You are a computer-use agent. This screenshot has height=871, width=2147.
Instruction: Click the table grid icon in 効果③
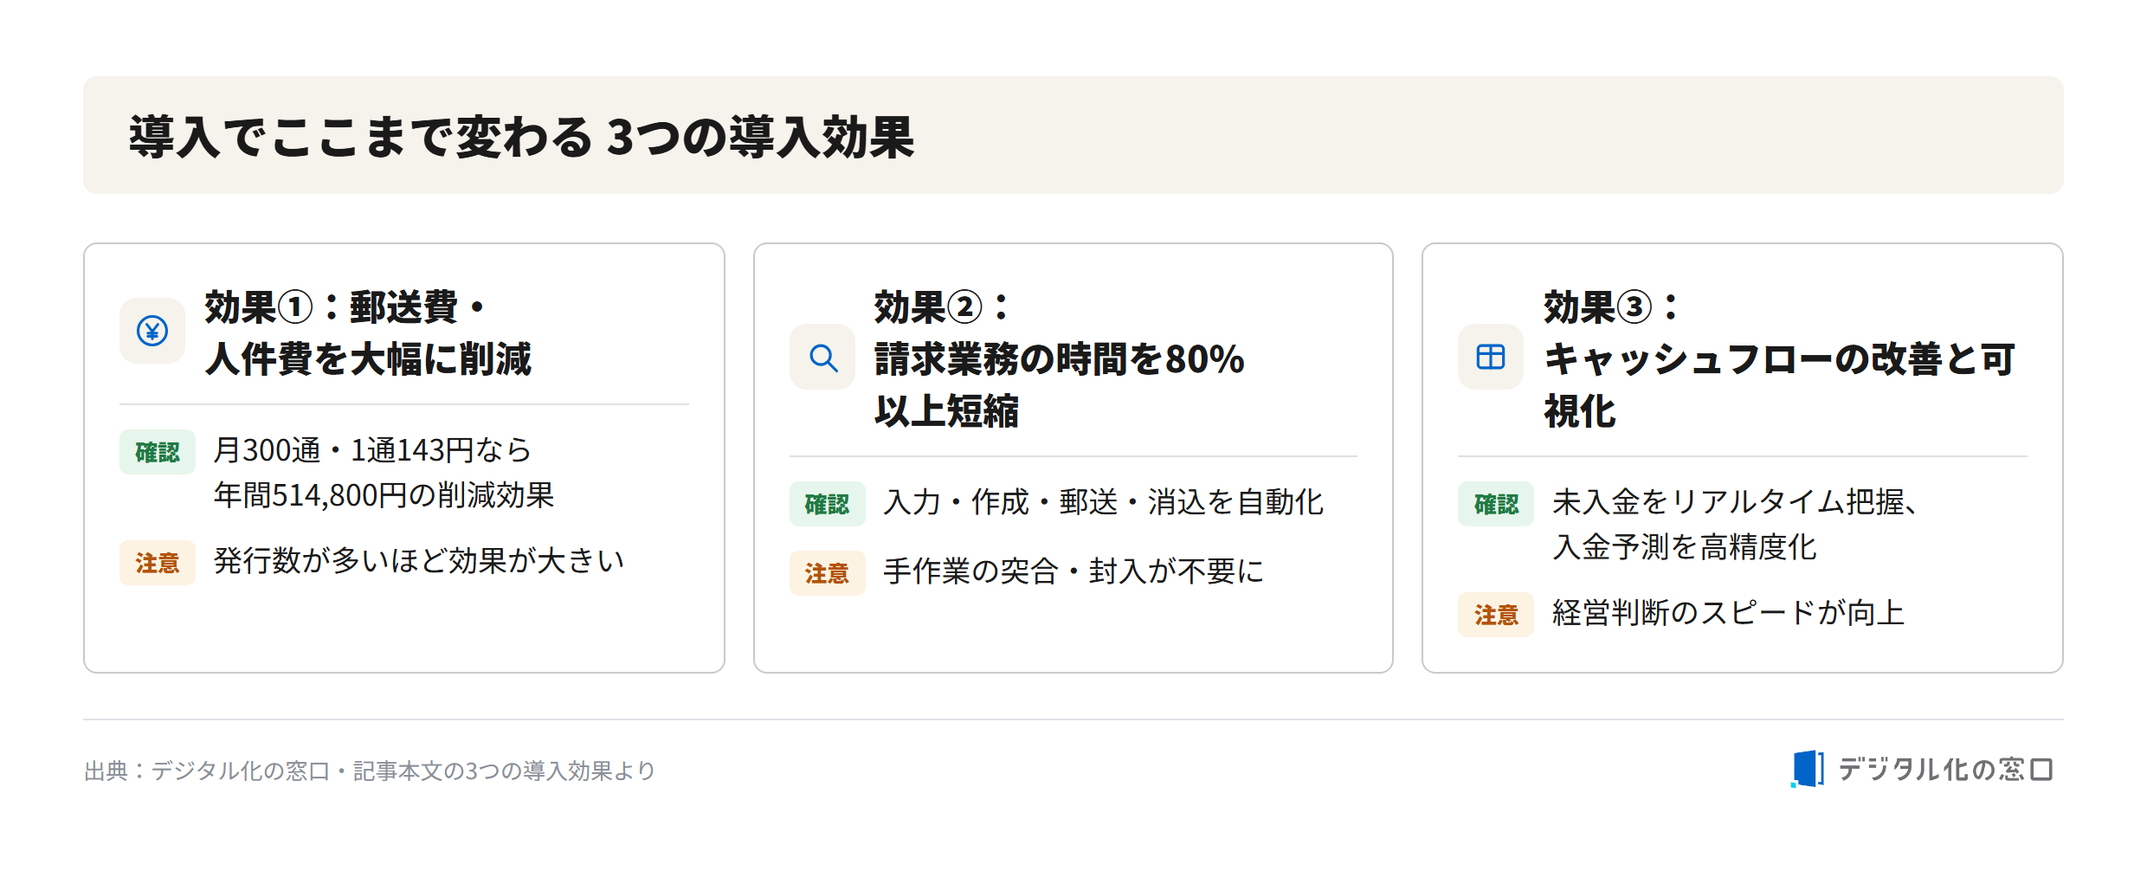pyautogui.click(x=1491, y=357)
